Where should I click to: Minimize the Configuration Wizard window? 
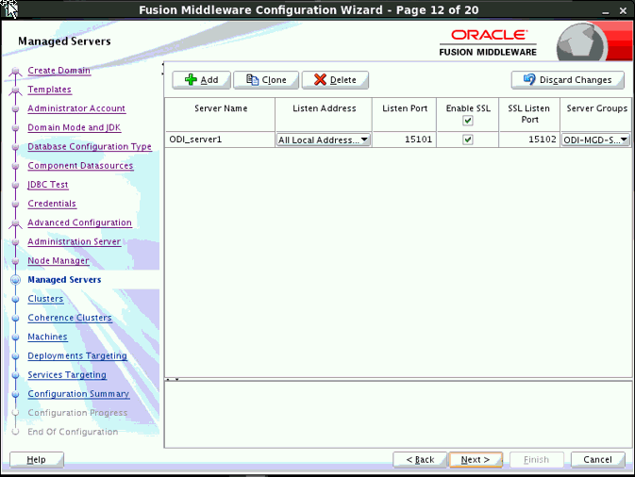click(606, 11)
